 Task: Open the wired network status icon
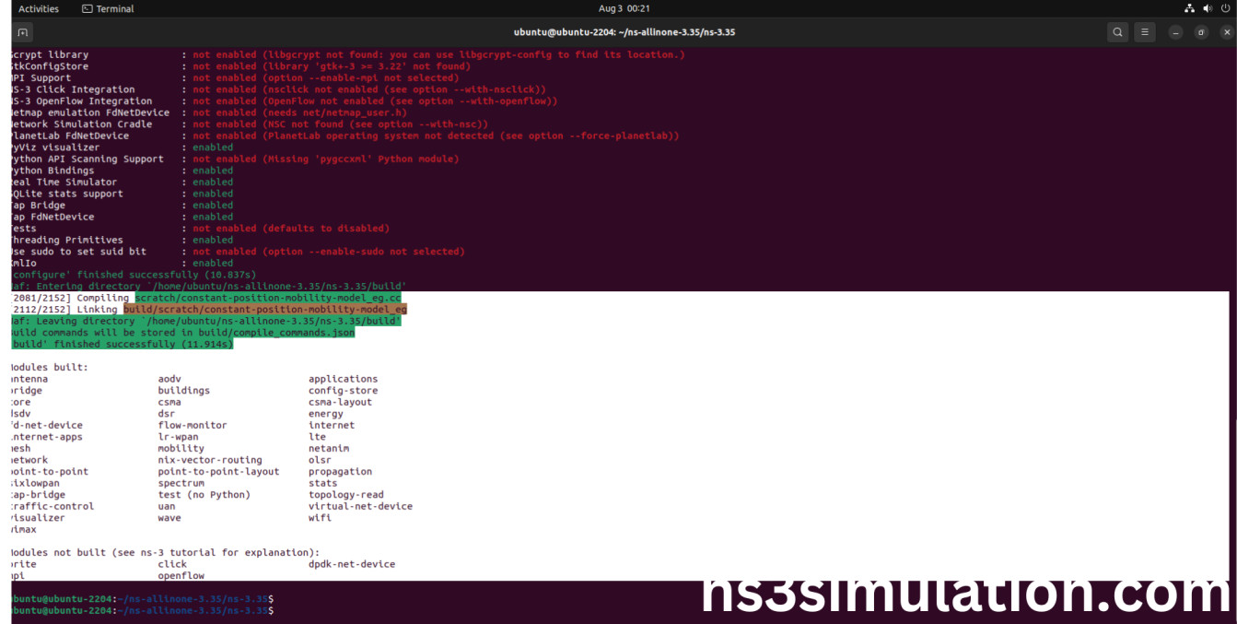pyautogui.click(x=1189, y=8)
